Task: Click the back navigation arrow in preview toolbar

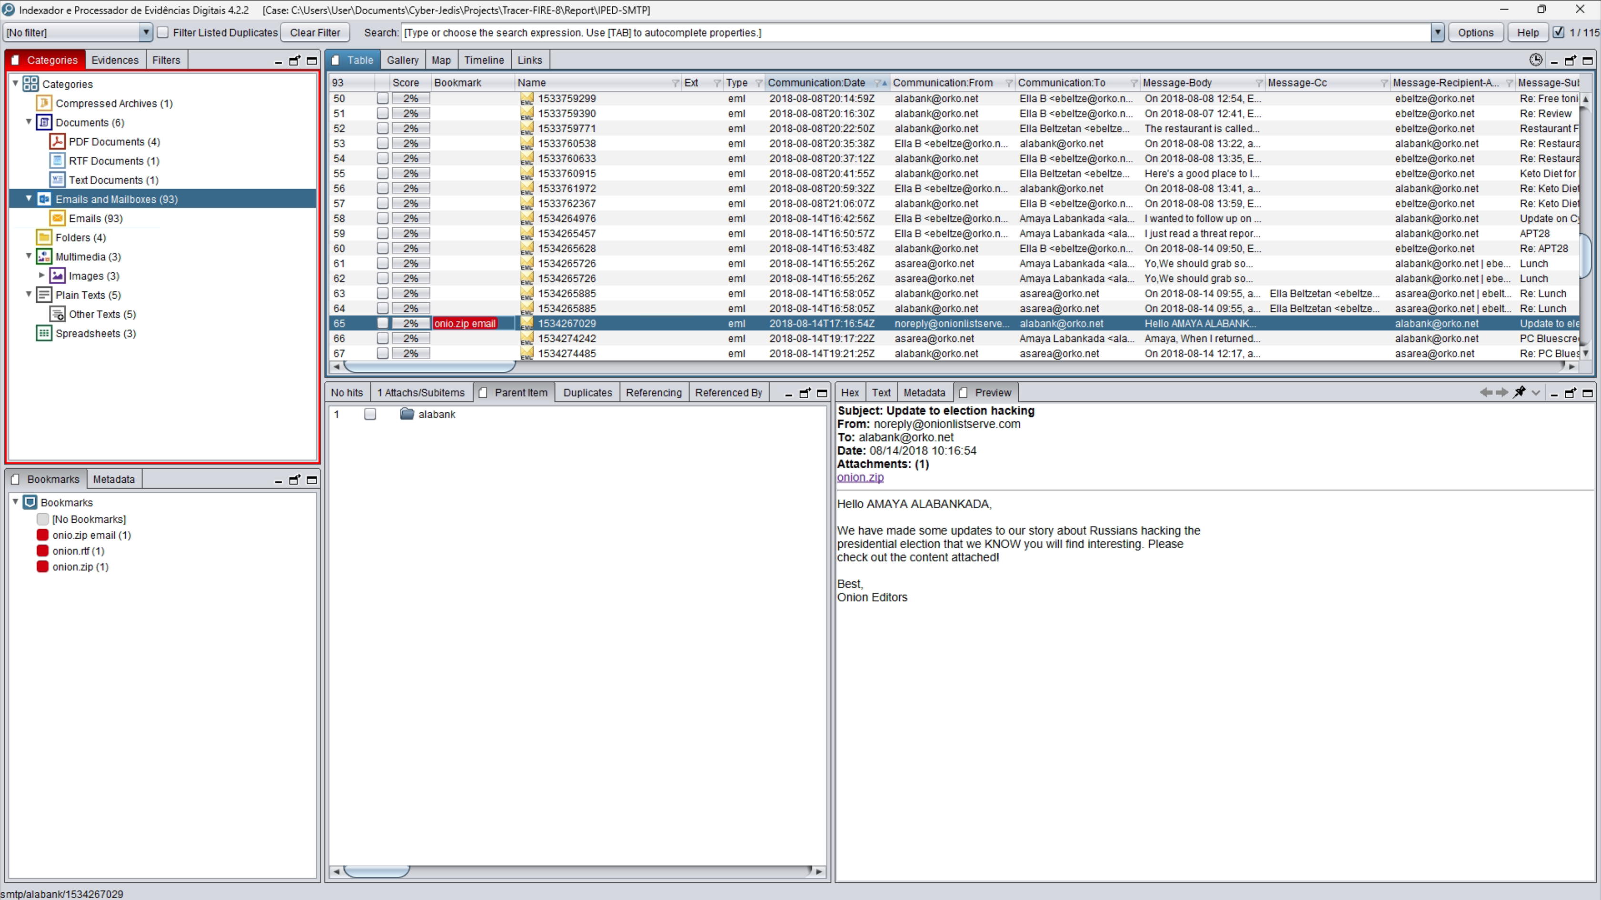Action: 1486,392
